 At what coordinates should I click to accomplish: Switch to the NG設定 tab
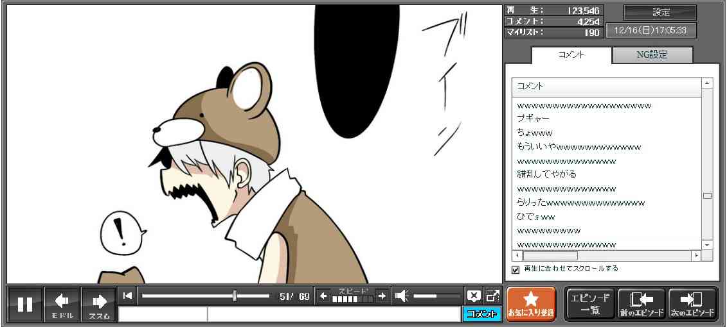click(652, 55)
